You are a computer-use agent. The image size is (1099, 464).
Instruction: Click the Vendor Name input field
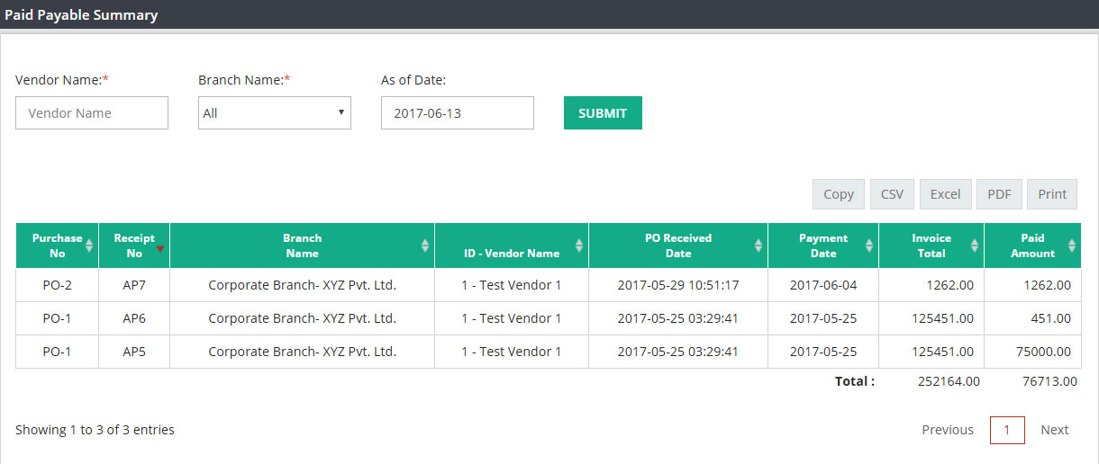(x=92, y=112)
